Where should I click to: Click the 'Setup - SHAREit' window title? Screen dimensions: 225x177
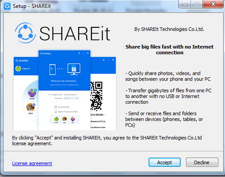click(x=32, y=6)
